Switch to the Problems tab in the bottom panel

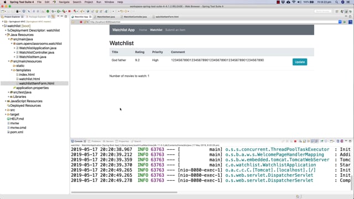(x=95, y=142)
